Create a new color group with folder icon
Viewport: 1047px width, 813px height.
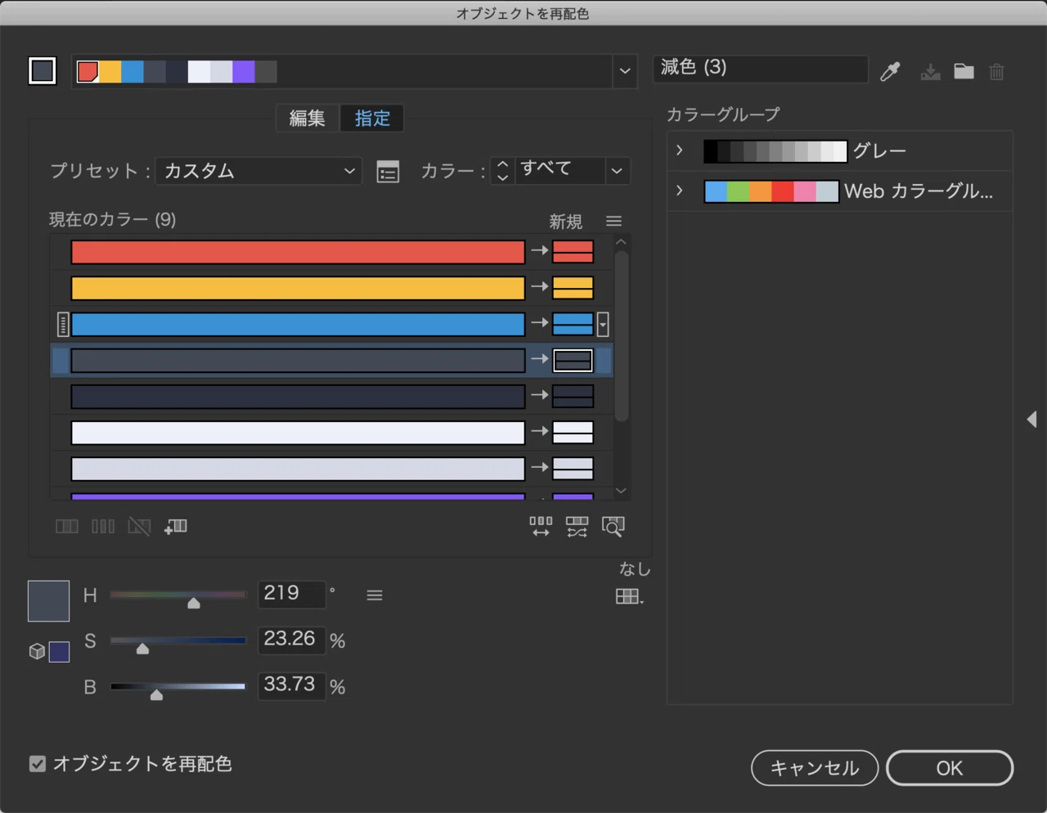coord(964,71)
